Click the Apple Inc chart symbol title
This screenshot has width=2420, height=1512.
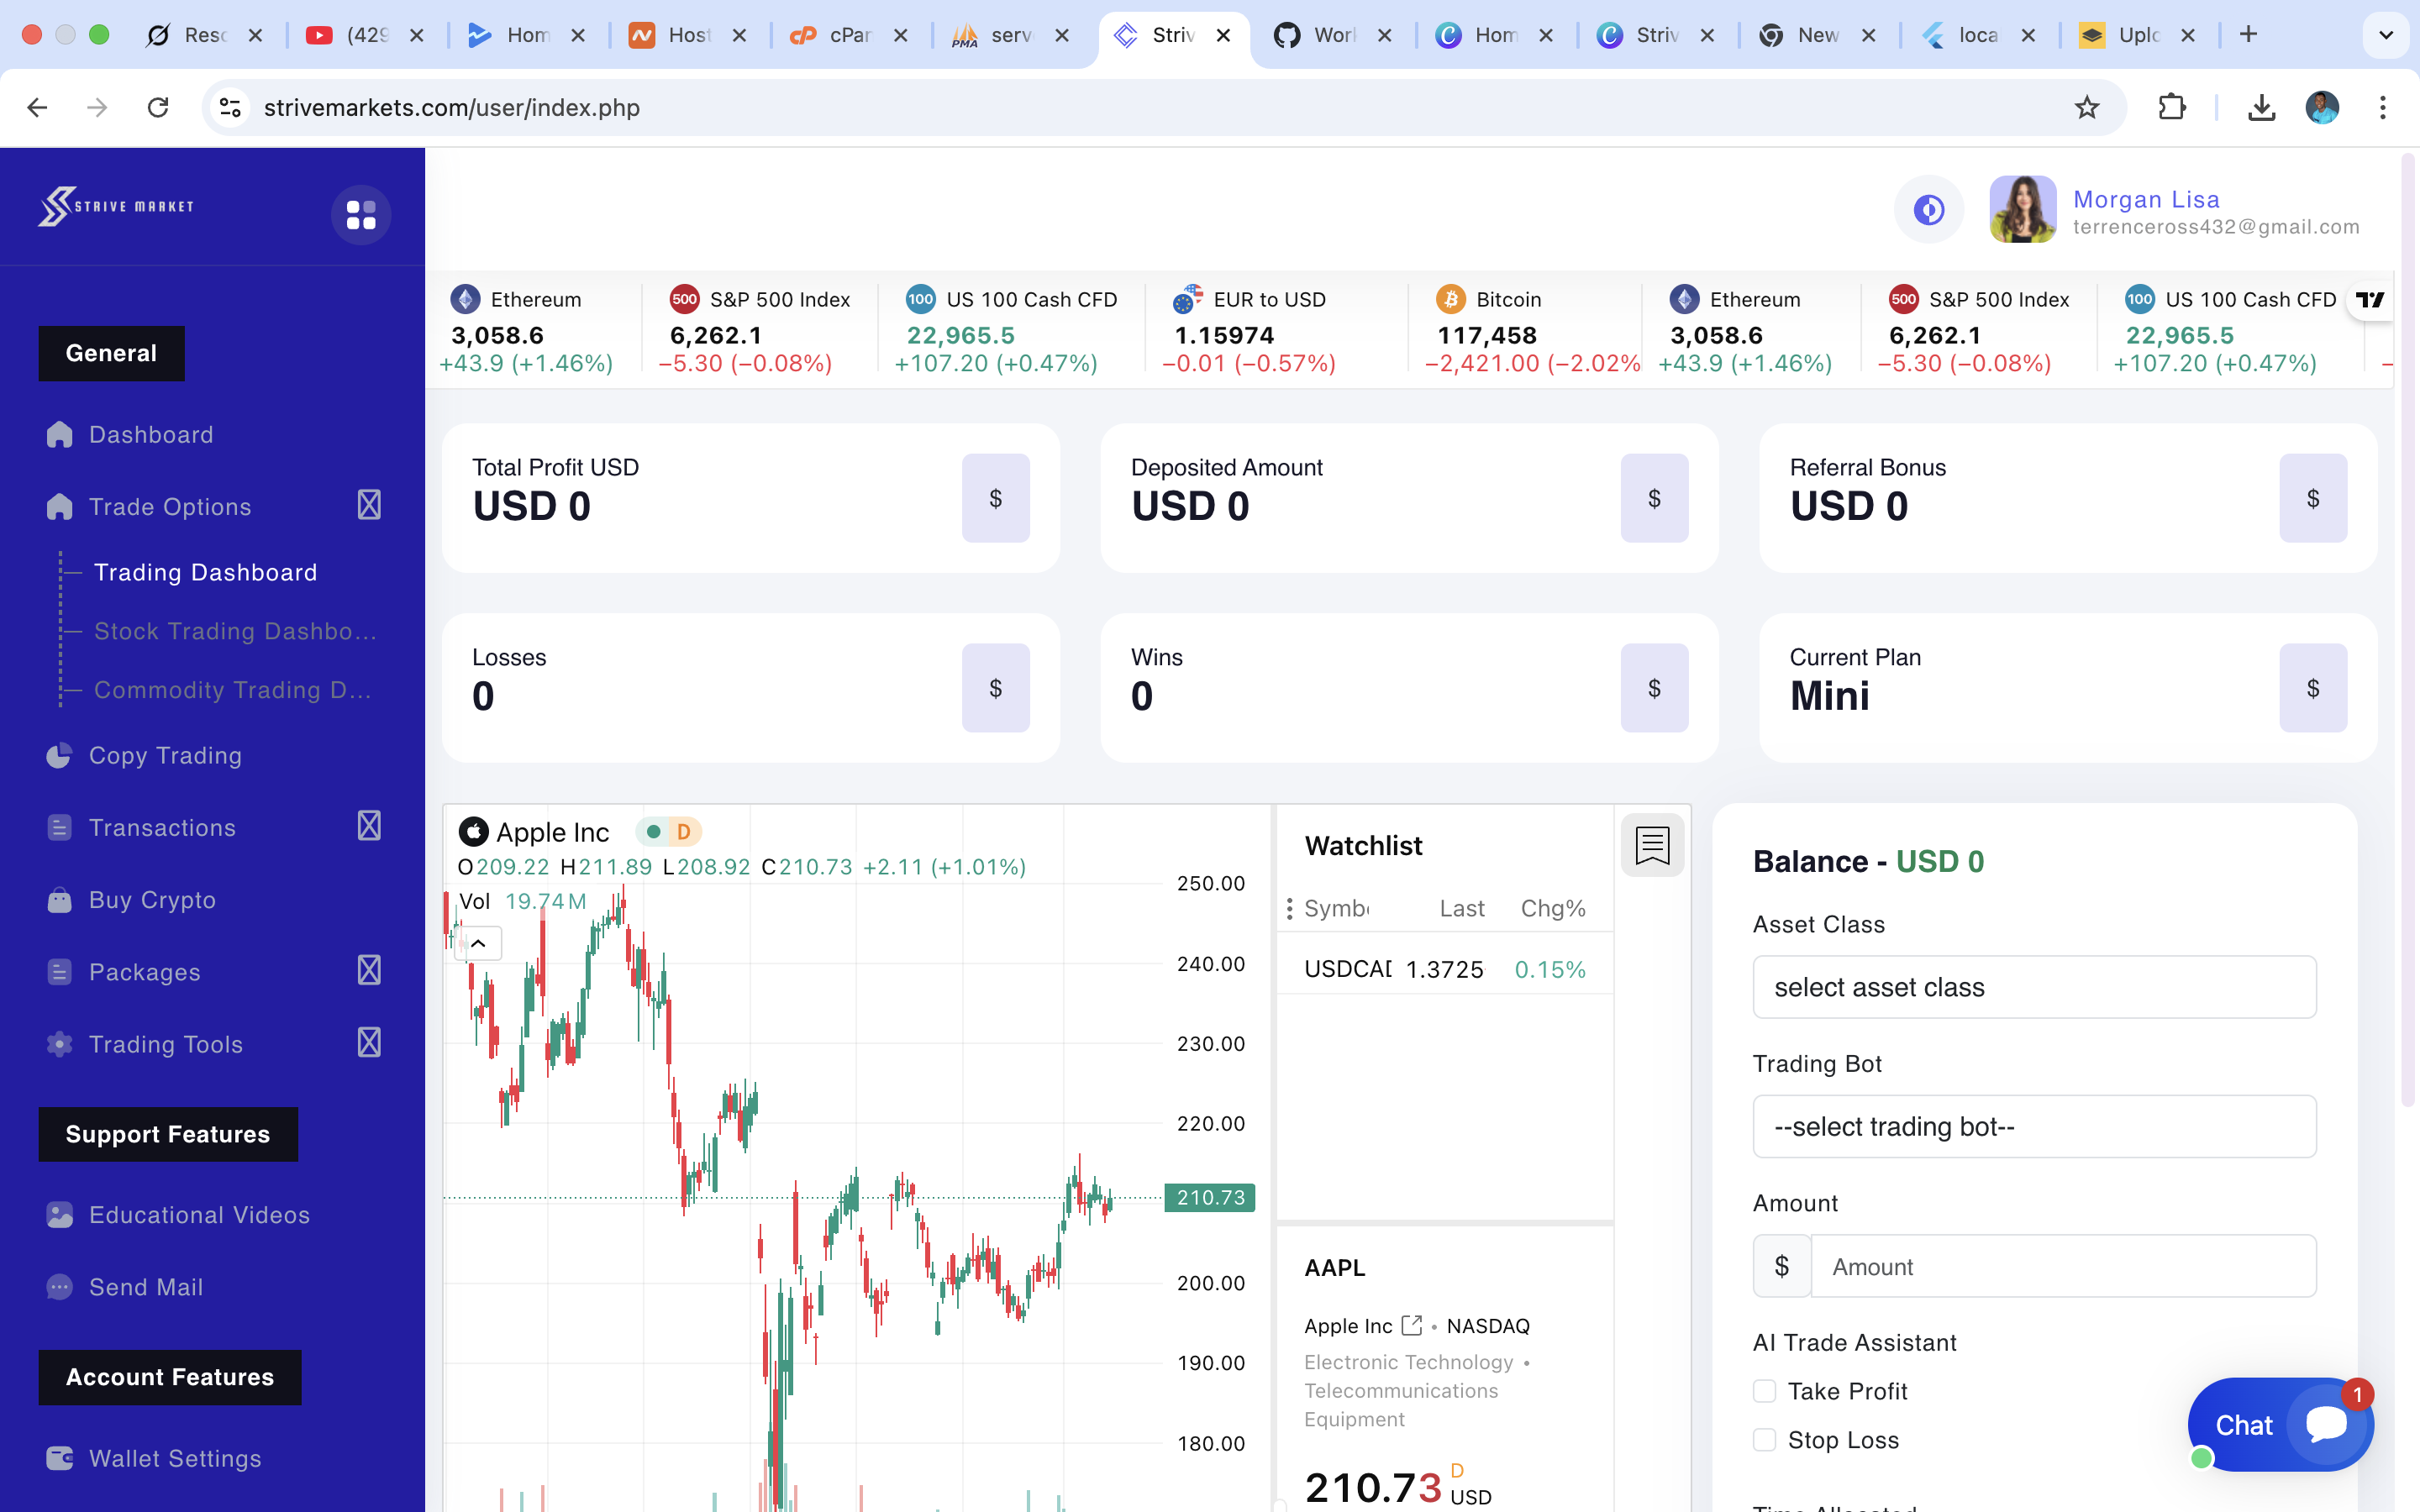(552, 832)
